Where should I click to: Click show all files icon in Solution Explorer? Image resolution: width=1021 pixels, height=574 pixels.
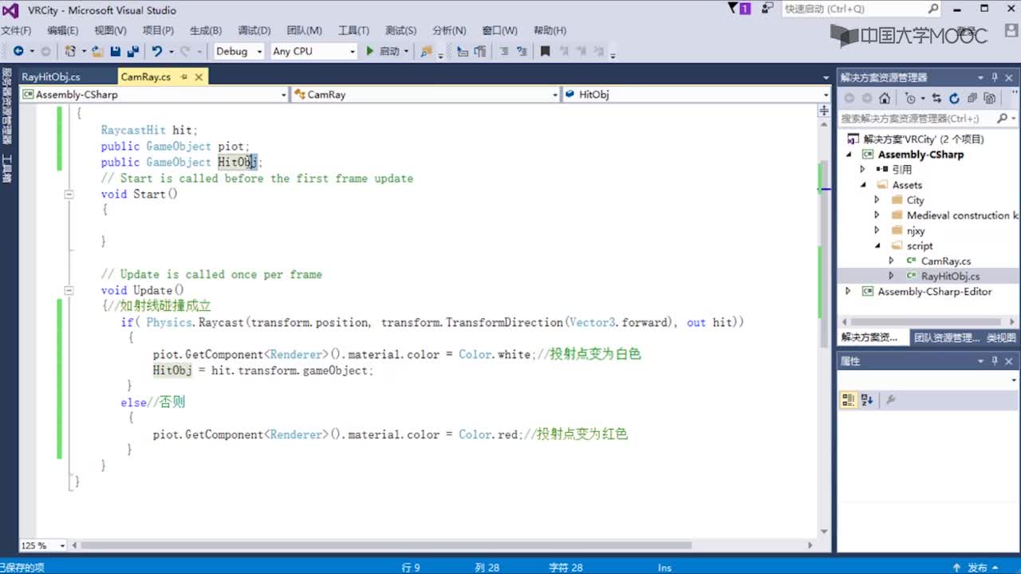(x=990, y=98)
